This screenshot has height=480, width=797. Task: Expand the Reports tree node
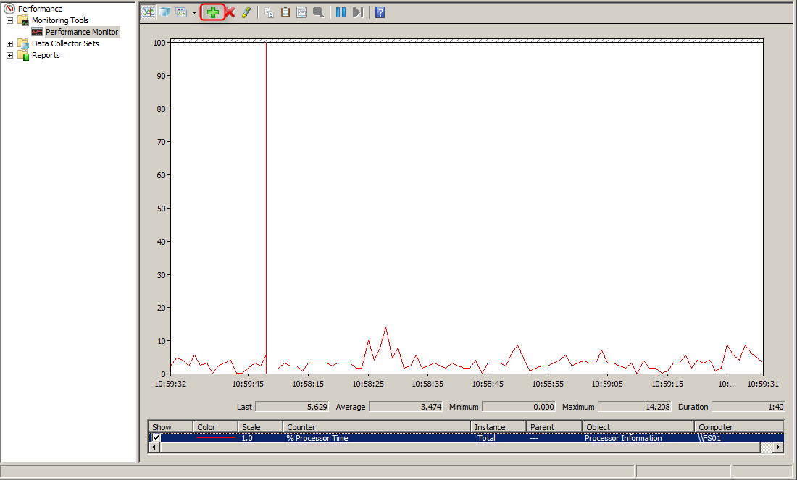click(9, 56)
